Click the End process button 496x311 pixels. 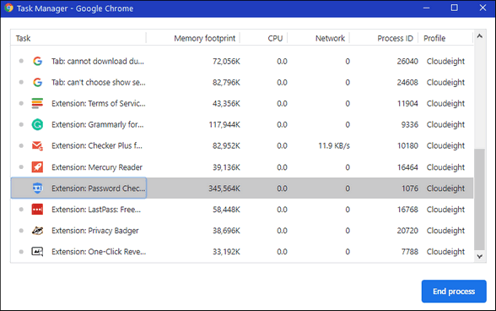454,291
